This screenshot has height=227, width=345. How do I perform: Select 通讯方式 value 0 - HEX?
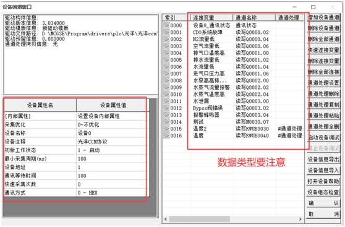pyautogui.click(x=113, y=193)
